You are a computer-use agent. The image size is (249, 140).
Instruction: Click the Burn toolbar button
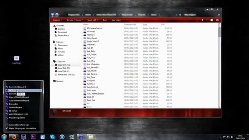click(x=105, y=20)
